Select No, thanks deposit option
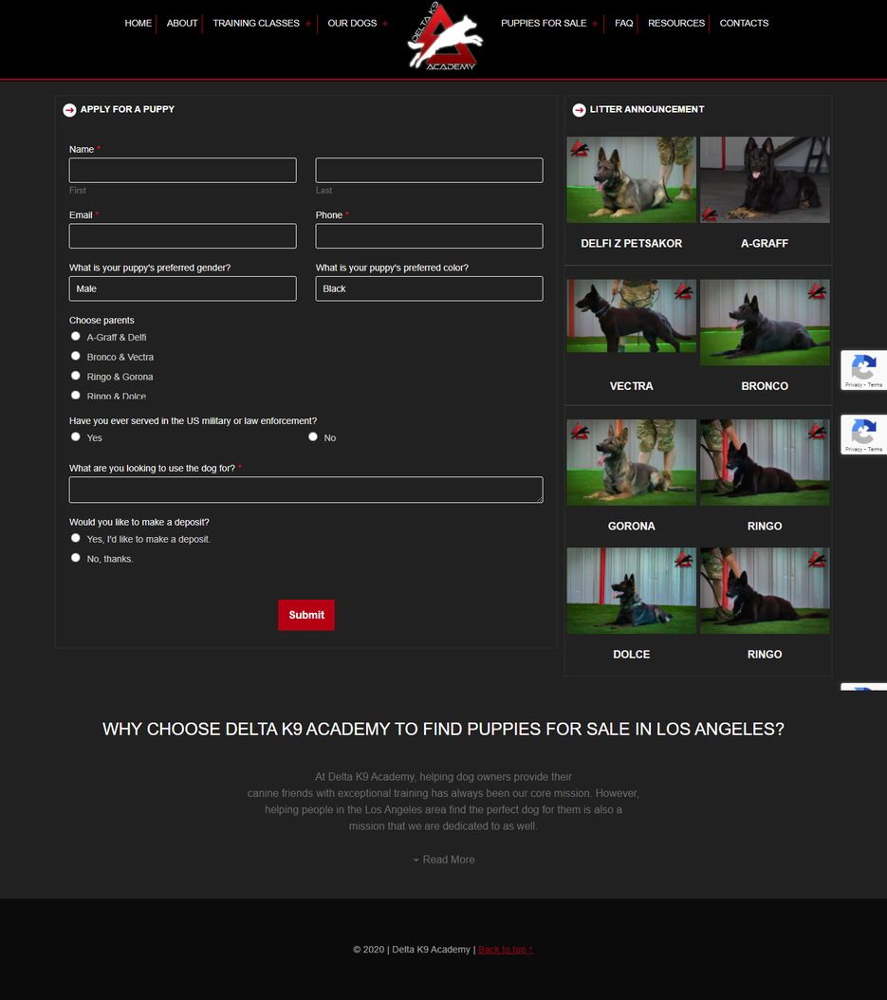 click(x=75, y=558)
